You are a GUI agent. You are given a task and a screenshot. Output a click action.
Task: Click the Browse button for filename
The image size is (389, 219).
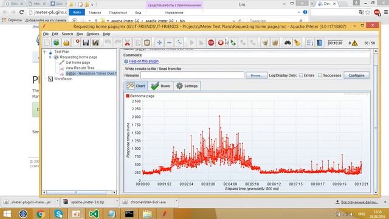(x=256, y=75)
